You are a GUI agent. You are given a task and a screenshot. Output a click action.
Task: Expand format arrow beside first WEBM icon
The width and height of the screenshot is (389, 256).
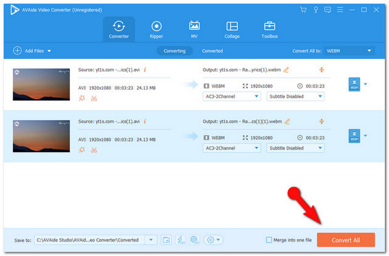[365, 84]
